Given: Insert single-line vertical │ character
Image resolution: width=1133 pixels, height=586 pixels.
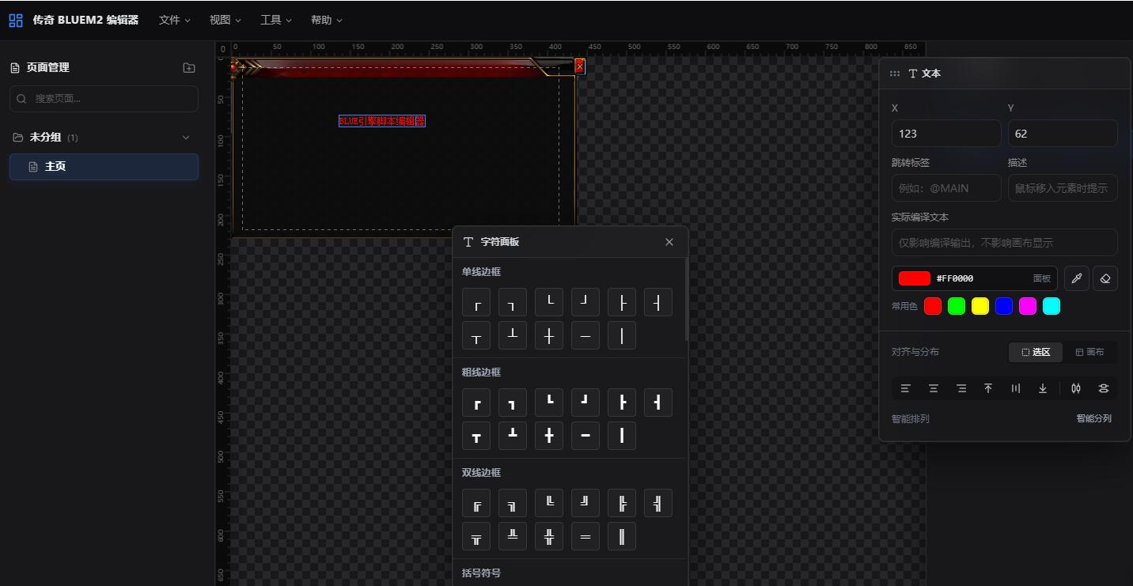Looking at the screenshot, I should point(622,335).
